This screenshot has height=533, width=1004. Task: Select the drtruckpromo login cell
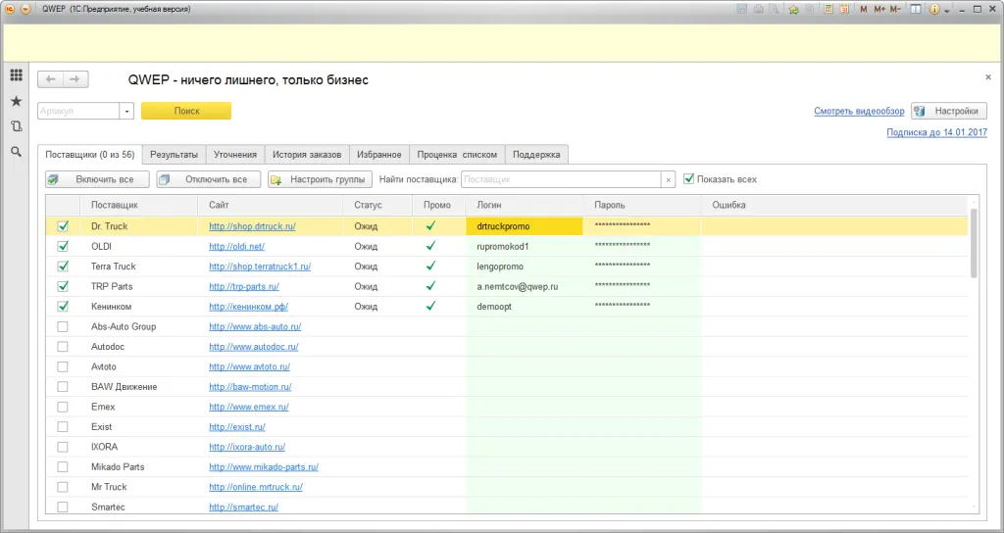[x=525, y=226]
